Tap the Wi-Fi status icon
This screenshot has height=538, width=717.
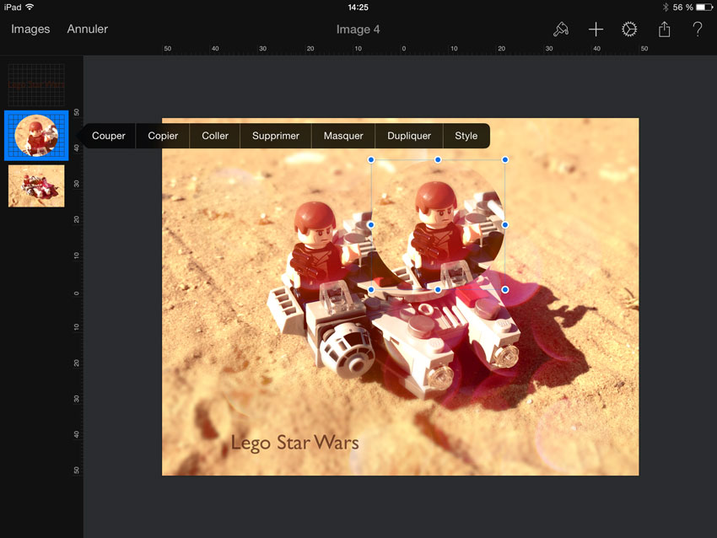[x=30, y=7]
